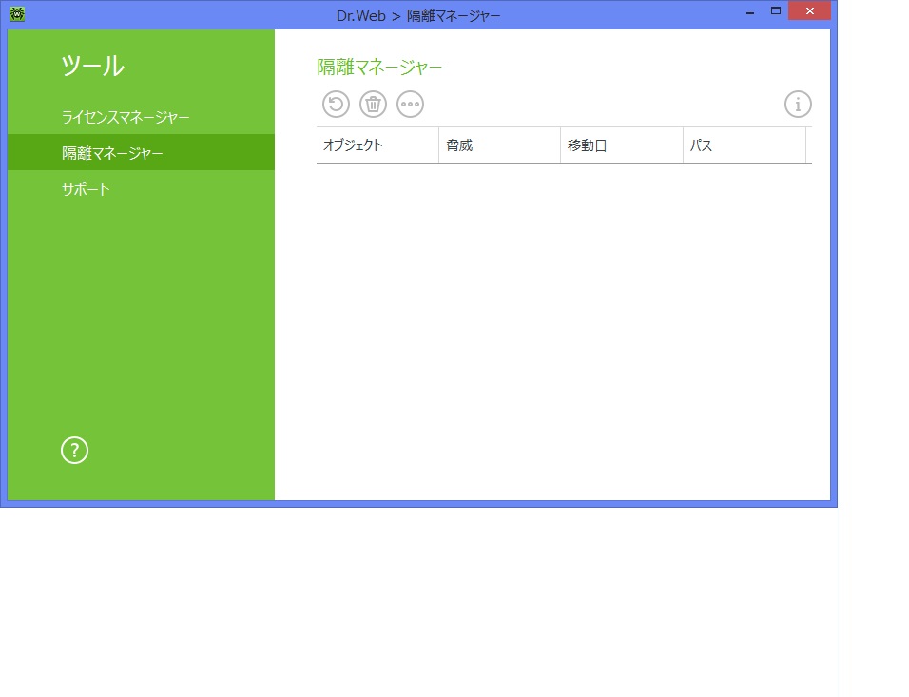Sort by the パス column header
Screen dimensions: 909x697
click(744, 145)
